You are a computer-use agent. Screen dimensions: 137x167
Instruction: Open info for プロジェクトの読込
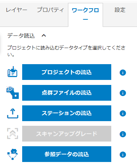tap(123, 72)
